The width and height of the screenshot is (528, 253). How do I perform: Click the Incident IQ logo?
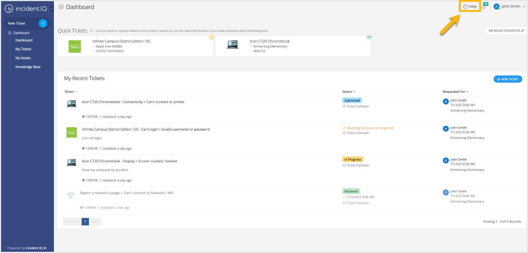26,9
